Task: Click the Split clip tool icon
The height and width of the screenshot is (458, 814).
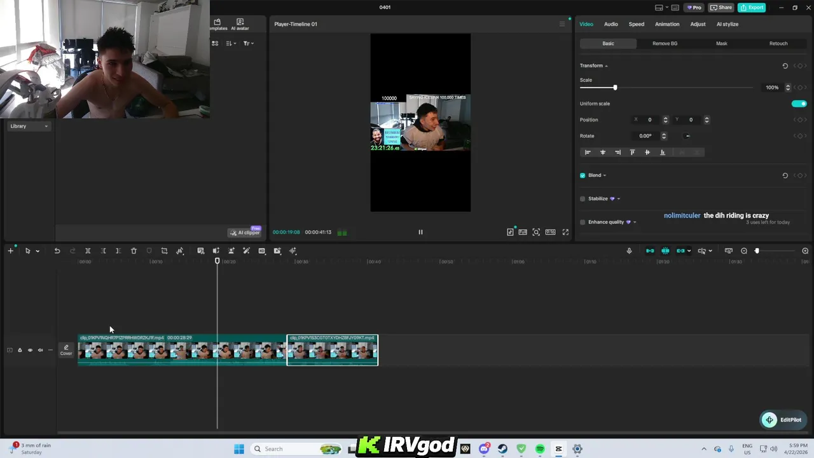Action: pyautogui.click(x=88, y=251)
